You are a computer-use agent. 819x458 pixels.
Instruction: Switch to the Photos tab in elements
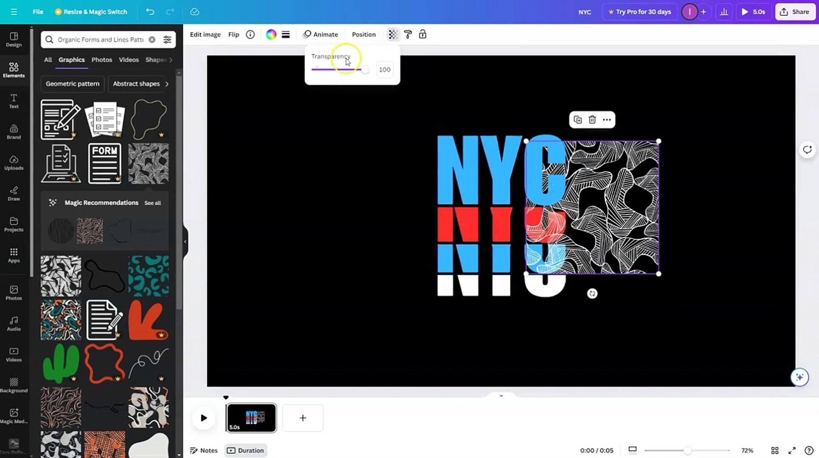coord(101,60)
